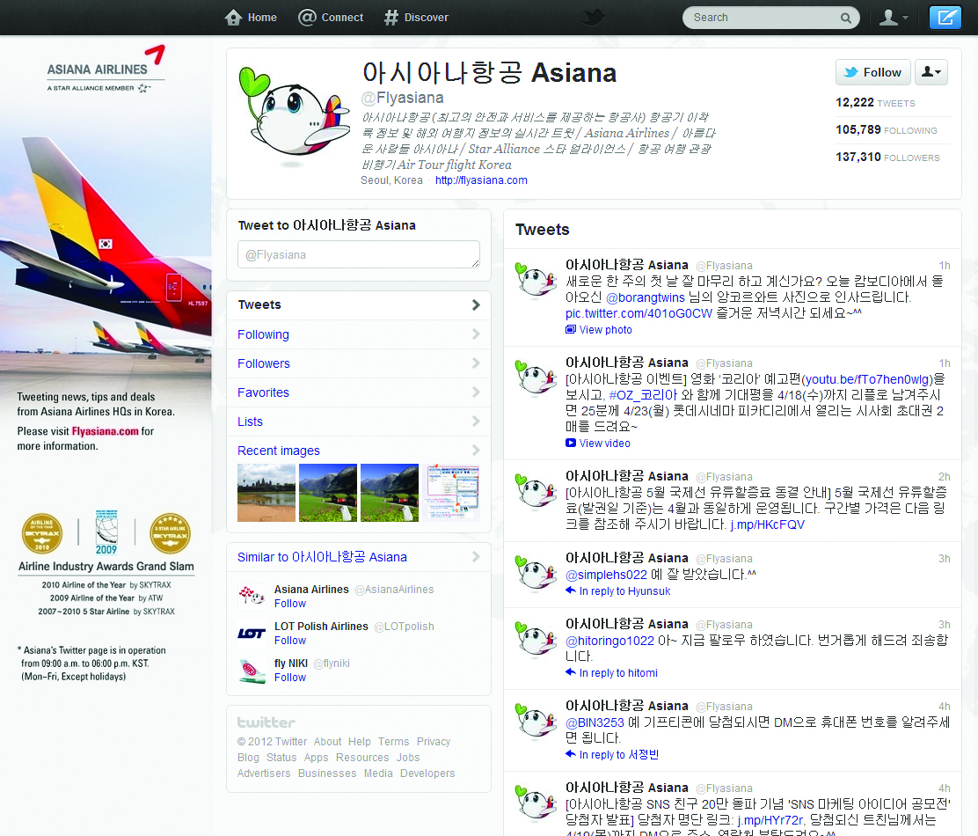Open In reply to Hyunsuk

(x=618, y=591)
